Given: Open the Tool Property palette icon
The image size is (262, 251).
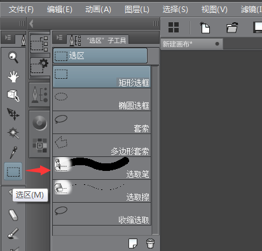Looking at the screenshot, I should (x=39, y=67).
